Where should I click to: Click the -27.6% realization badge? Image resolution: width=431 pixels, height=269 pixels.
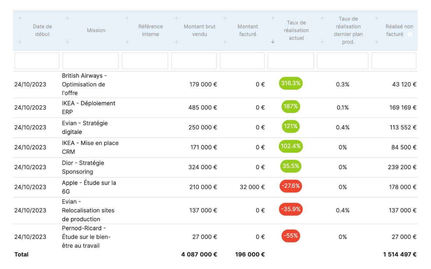pos(291,186)
